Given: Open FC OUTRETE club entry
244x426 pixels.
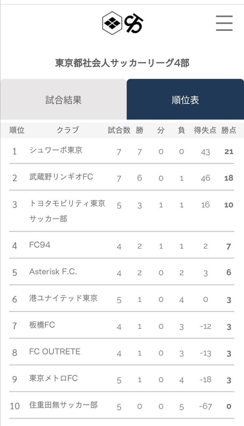Looking at the screenshot, I should coord(55,352).
